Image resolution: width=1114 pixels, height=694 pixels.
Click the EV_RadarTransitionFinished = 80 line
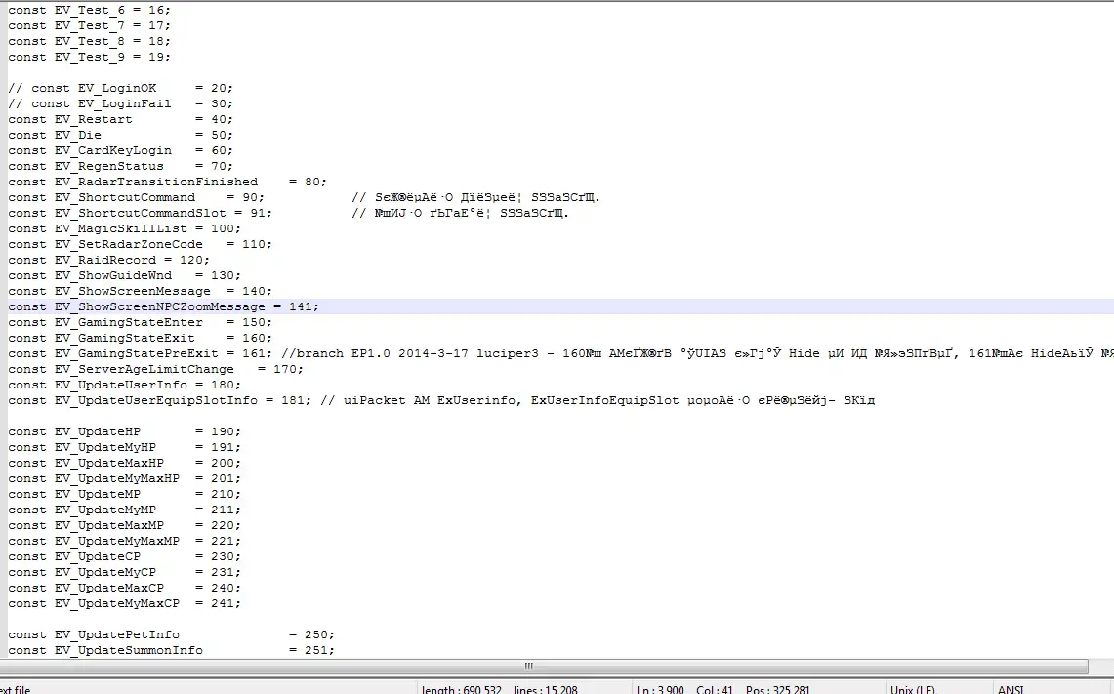167,182
